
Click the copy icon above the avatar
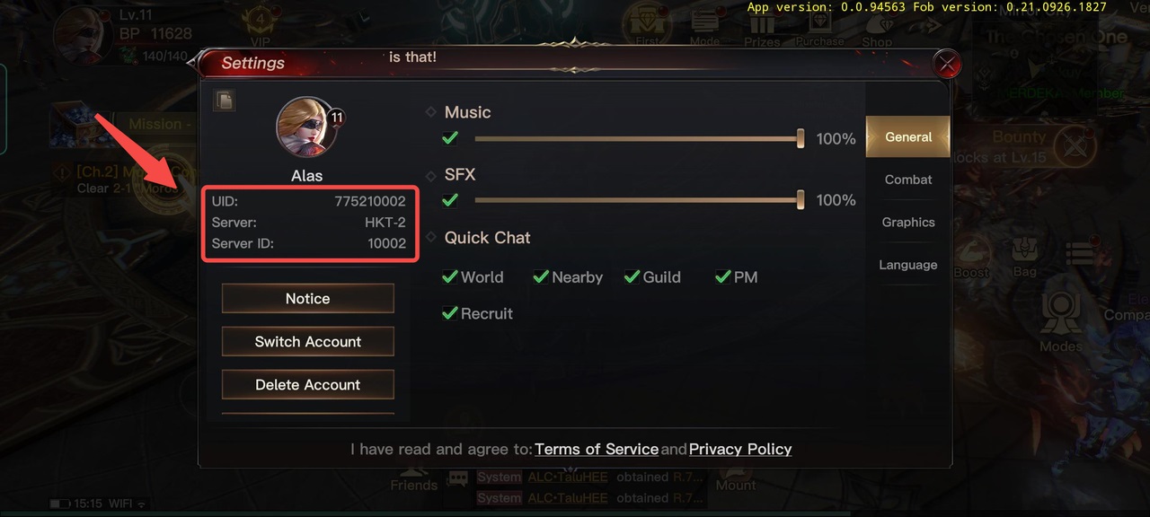coord(224,101)
